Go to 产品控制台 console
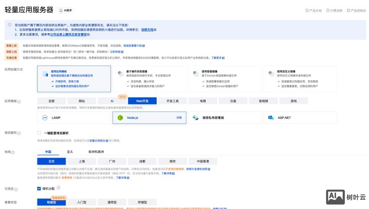The image size is (369, 209). tap(356, 10)
